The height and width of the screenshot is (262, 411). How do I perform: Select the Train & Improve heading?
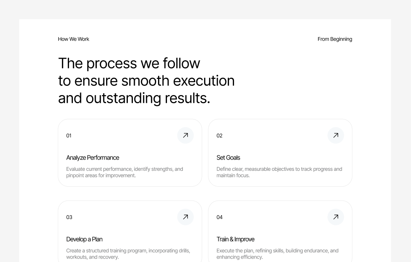[235, 239]
